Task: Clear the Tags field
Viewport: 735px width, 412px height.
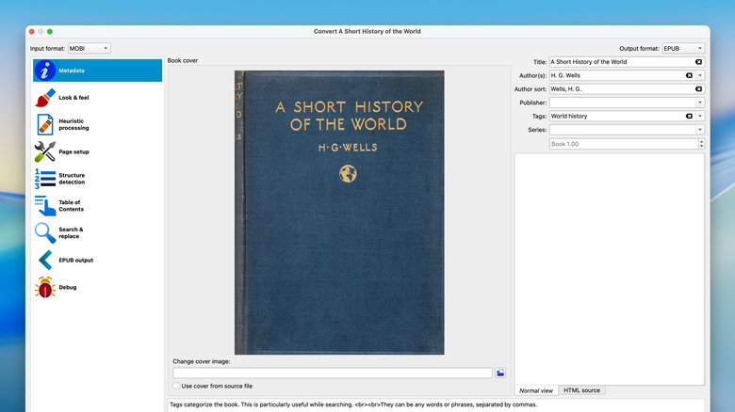Action: coord(689,117)
